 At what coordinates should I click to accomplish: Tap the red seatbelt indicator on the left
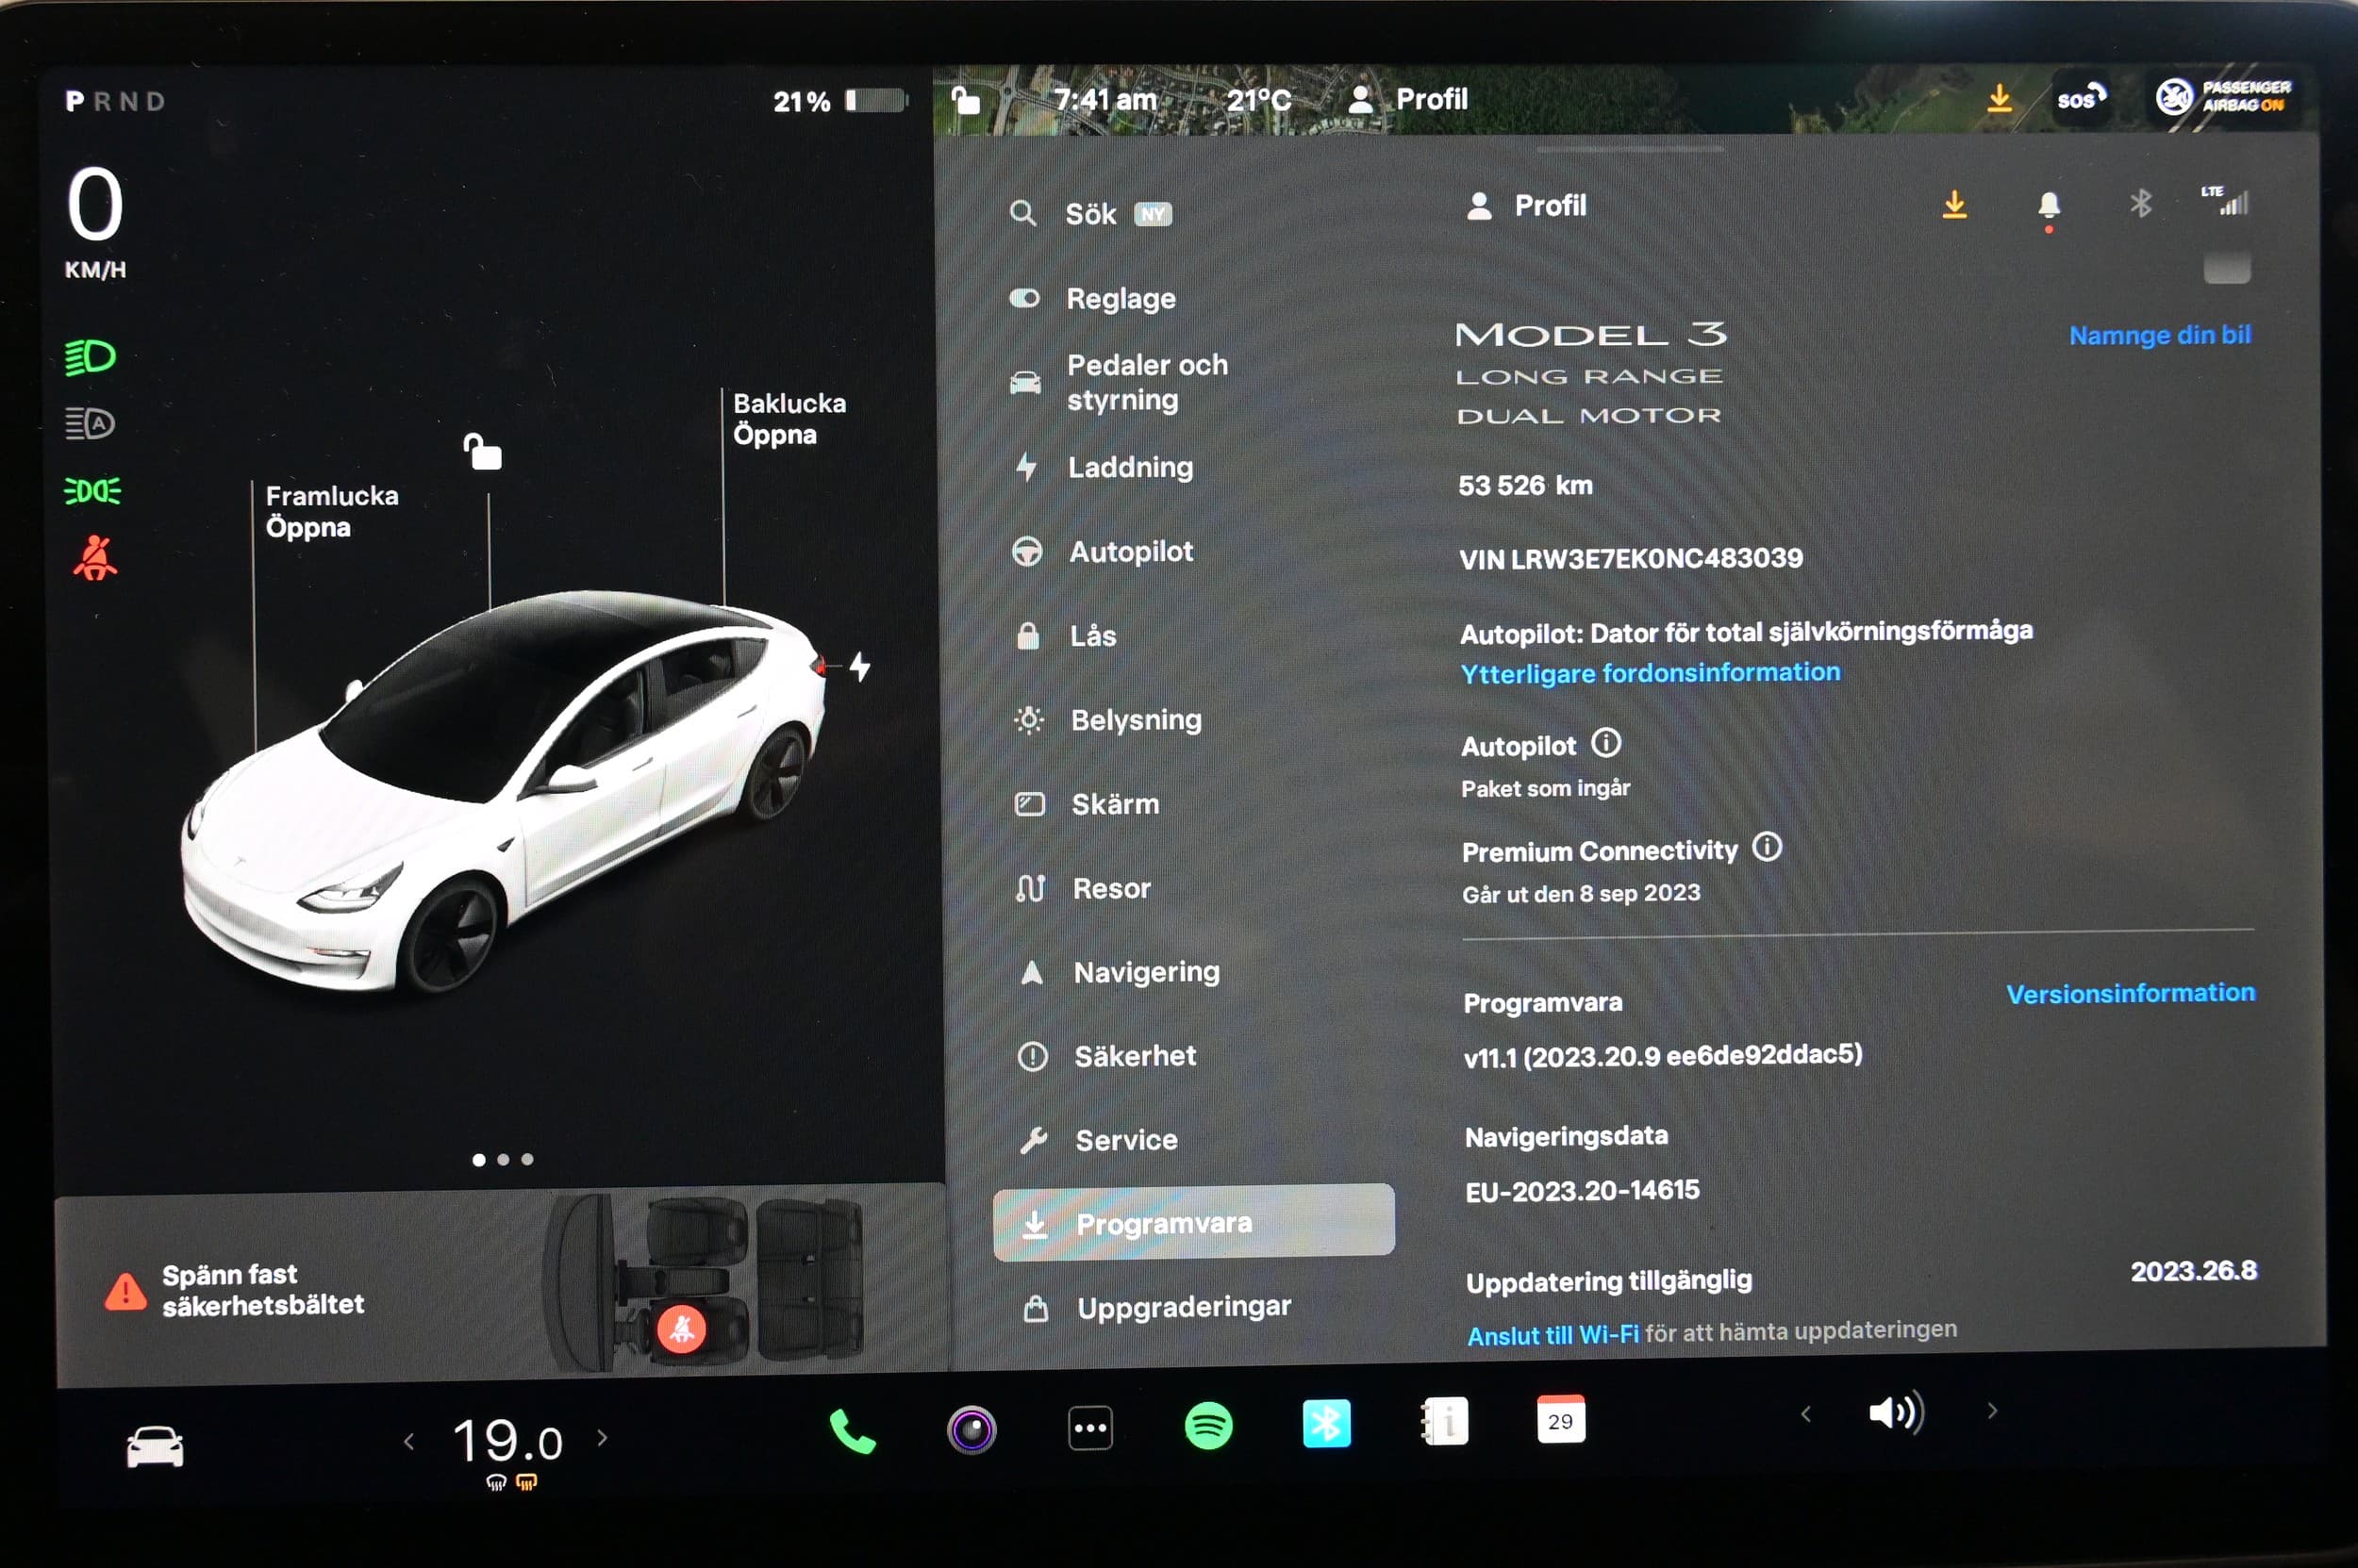click(x=95, y=558)
